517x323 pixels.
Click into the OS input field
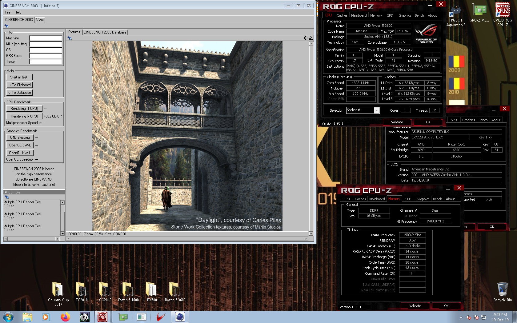[46, 50]
